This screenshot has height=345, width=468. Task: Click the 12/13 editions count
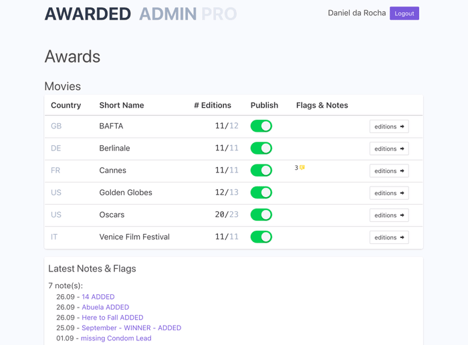click(x=227, y=192)
